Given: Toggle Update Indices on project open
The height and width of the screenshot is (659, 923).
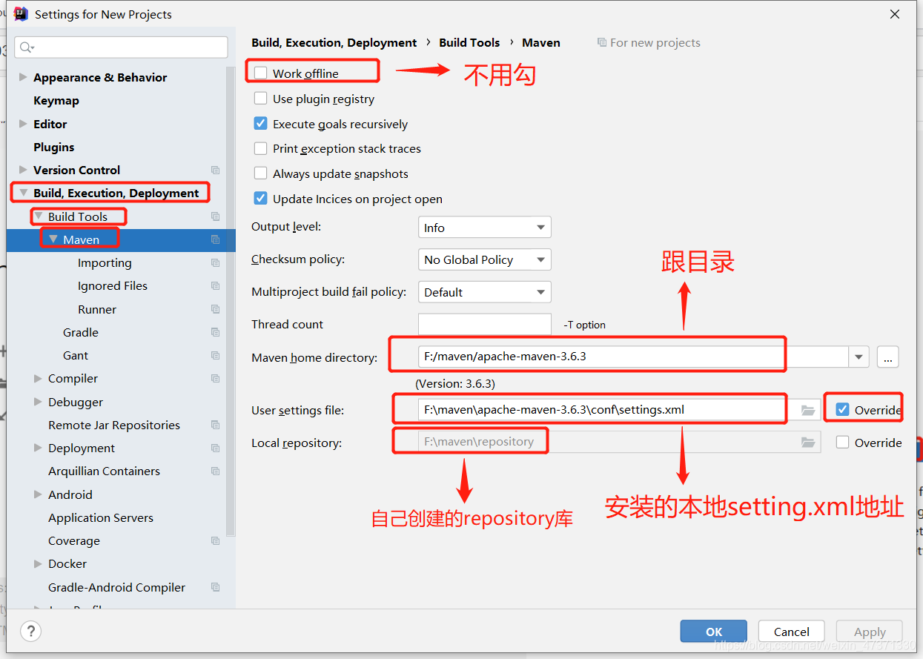Looking at the screenshot, I should click(260, 198).
